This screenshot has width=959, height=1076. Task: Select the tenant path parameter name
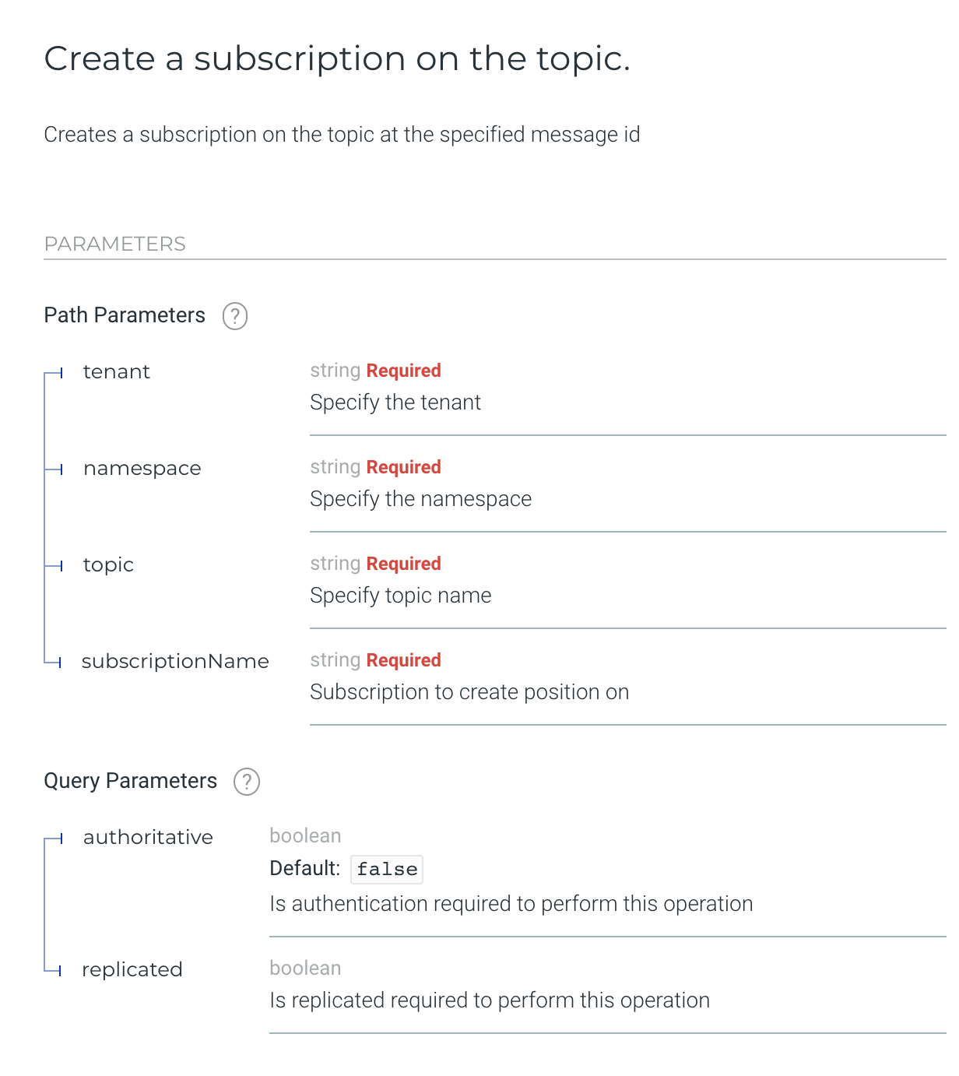coord(117,372)
